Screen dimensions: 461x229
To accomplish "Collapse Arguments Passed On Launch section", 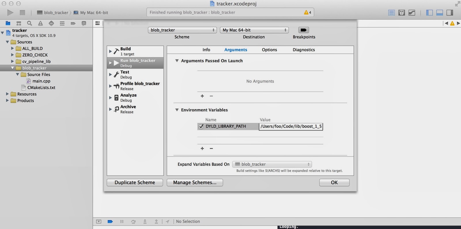I will (177, 61).
